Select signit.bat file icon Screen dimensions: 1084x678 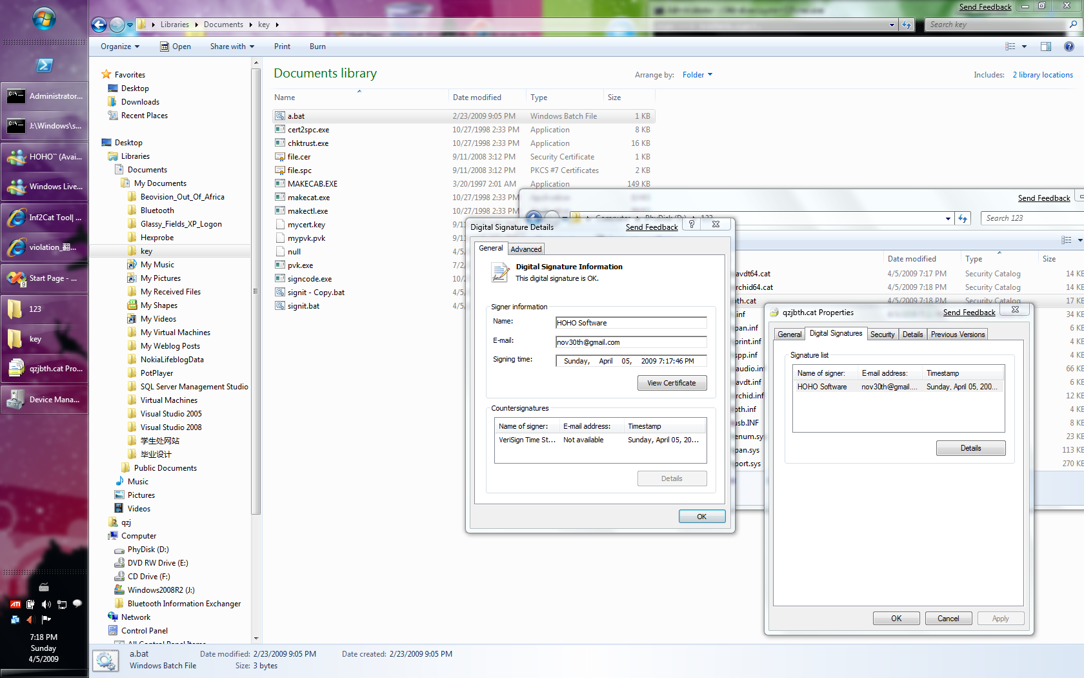click(280, 306)
